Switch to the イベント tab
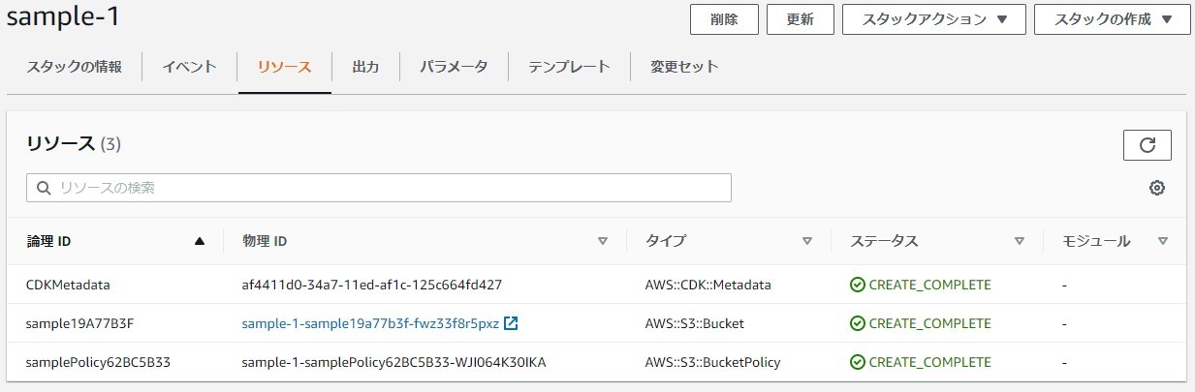 click(189, 67)
